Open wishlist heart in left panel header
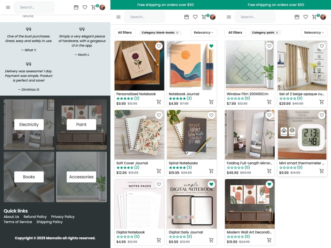 [x=85, y=7]
